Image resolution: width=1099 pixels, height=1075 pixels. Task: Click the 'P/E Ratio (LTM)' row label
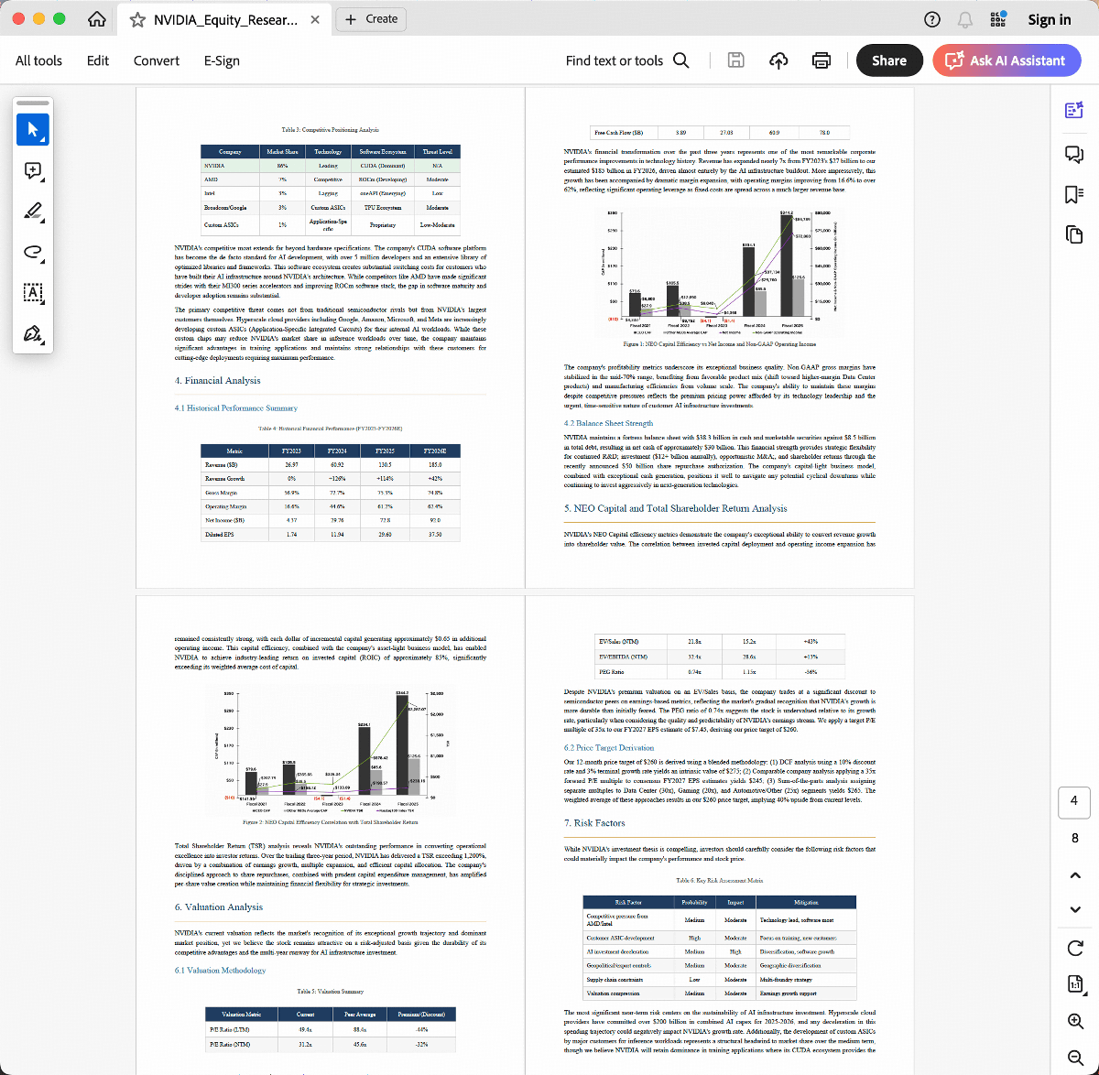click(229, 1029)
